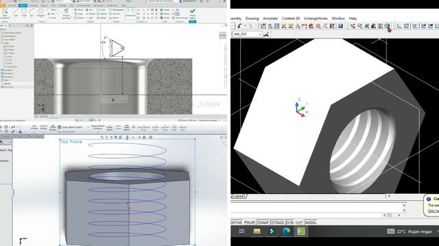
Task: Open the XchangeWorks menu
Action: pos(316,18)
